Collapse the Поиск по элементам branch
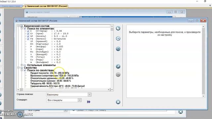 click(x=22, y=28)
